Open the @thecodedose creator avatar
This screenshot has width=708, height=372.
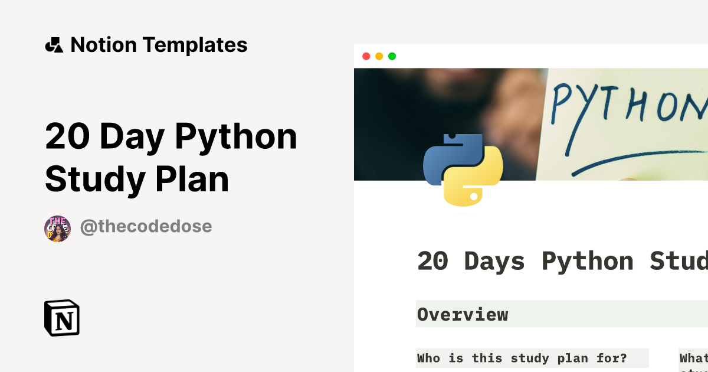click(58, 226)
